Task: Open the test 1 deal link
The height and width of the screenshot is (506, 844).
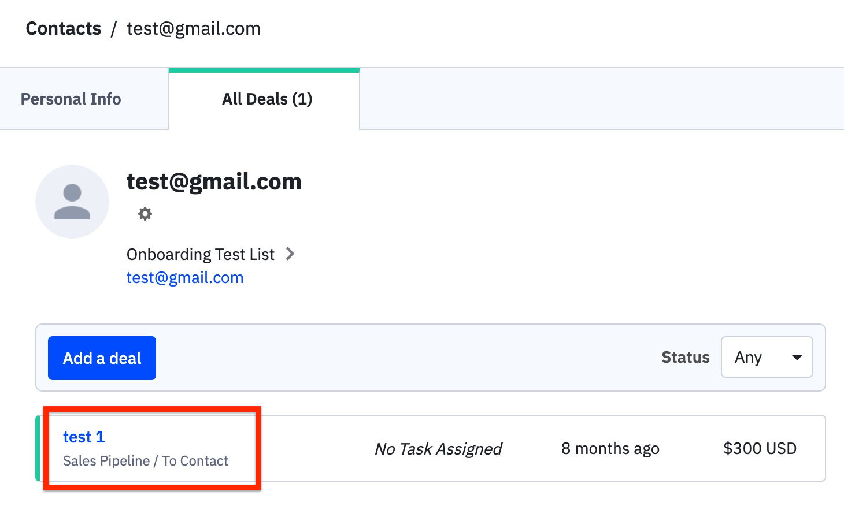Action: pyautogui.click(x=84, y=437)
